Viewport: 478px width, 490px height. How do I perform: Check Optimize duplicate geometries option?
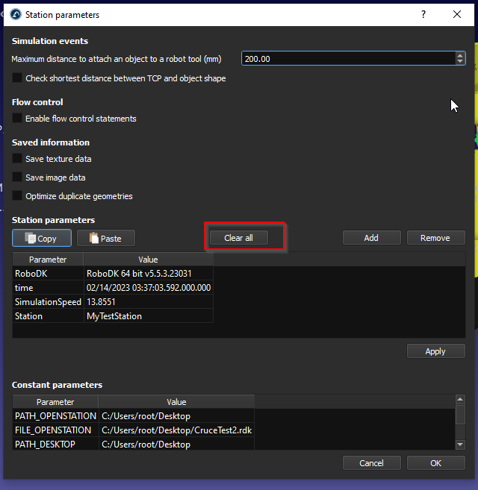point(17,196)
